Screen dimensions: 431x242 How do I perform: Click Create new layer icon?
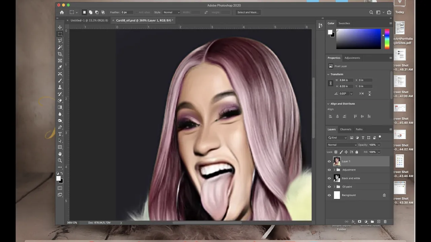point(379,222)
